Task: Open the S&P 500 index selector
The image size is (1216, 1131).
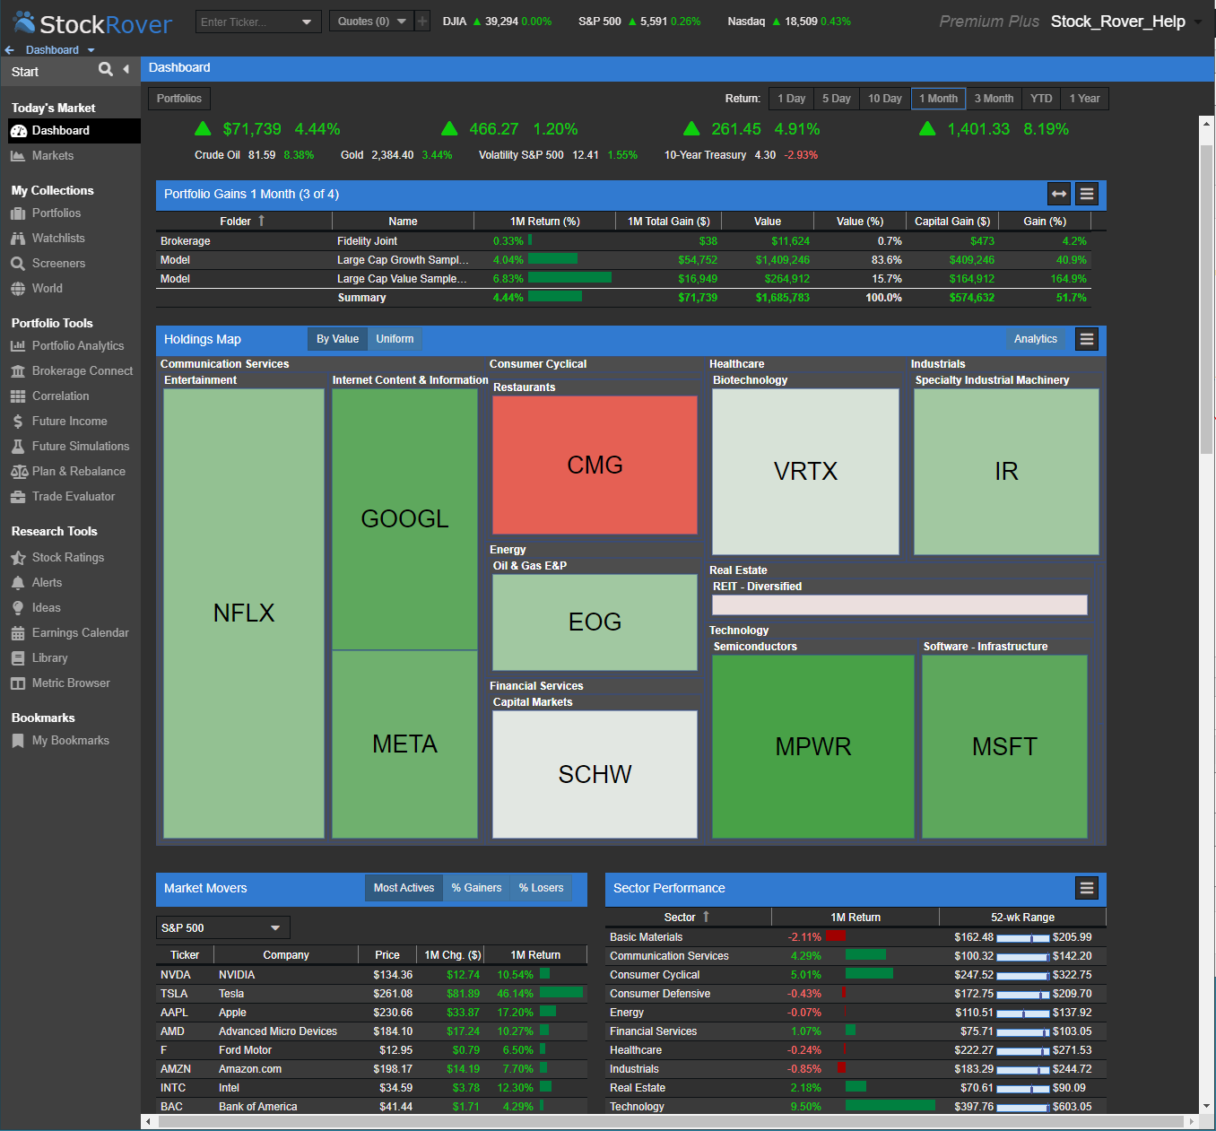Action: (x=223, y=927)
